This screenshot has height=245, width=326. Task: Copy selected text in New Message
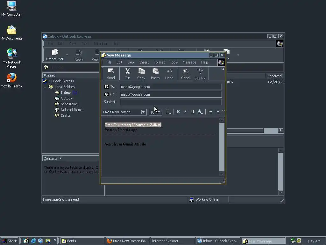[141, 74]
